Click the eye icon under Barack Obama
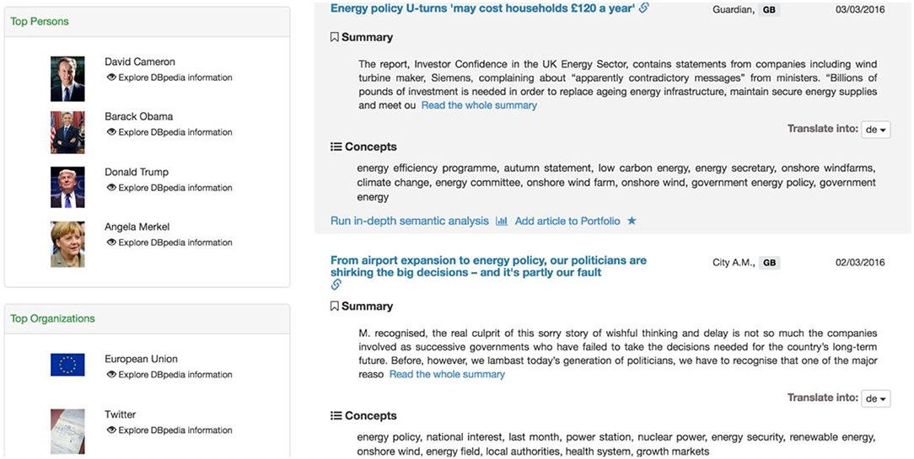 tap(111, 132)
